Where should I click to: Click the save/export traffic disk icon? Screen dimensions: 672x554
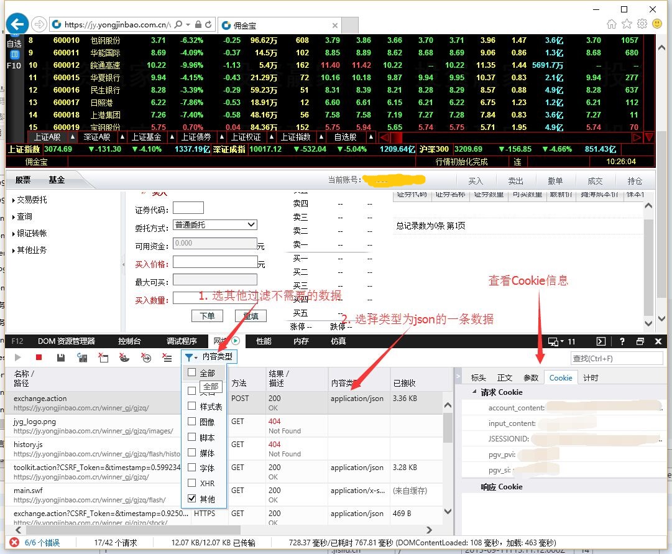[x=60, y=358]
